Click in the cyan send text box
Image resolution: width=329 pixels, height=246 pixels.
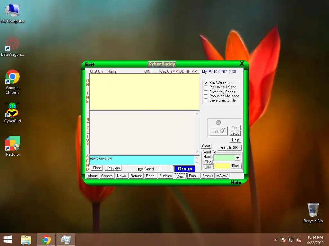coord(142,160)
